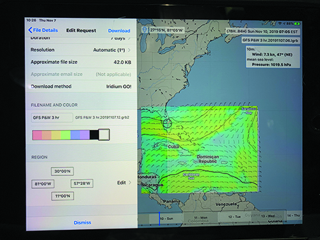320x240 pixels.
Task: Click the circled position marker near Florida
Action: tap(167, 124)
